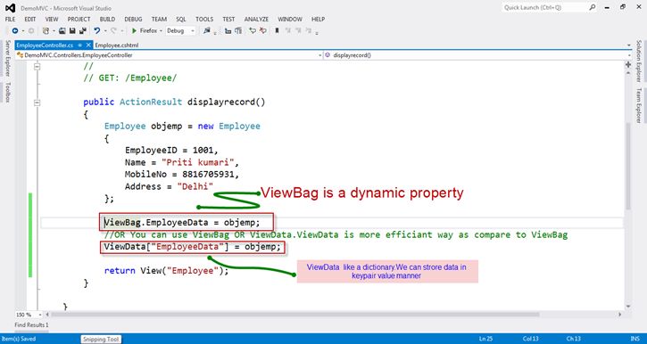Viewport: 647px width, 344px height.
Task: Click the New Project toolbar icon
Action: coord(46,31)
